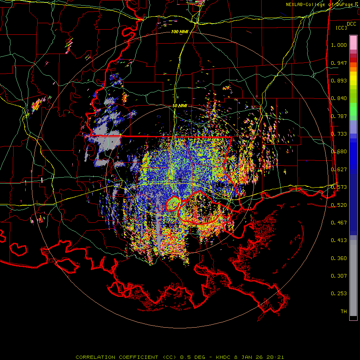The image size is (360, 360).
Task: Click the 0.840 legend value
Action: point(339,98)
